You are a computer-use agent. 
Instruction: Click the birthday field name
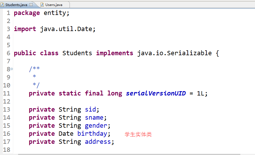(92, 134)
